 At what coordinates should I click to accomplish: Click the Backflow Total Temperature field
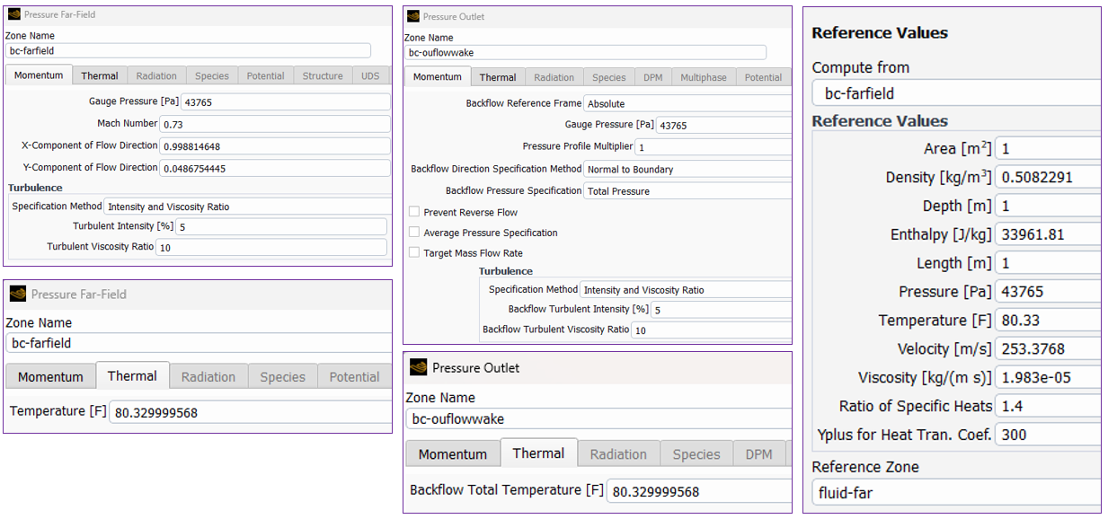[699, 491]
